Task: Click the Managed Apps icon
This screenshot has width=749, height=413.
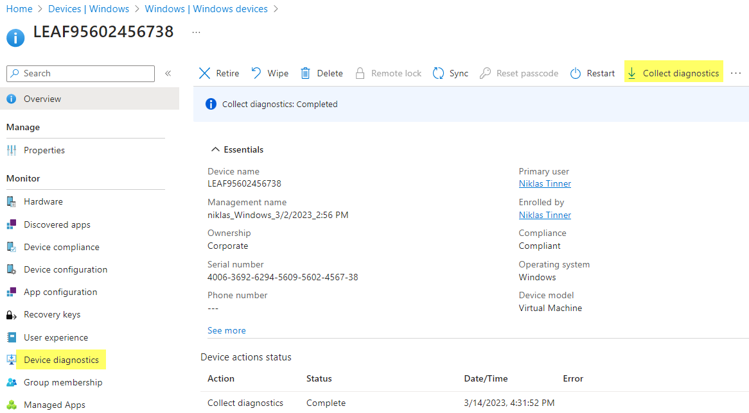Action: coord(12,405)
